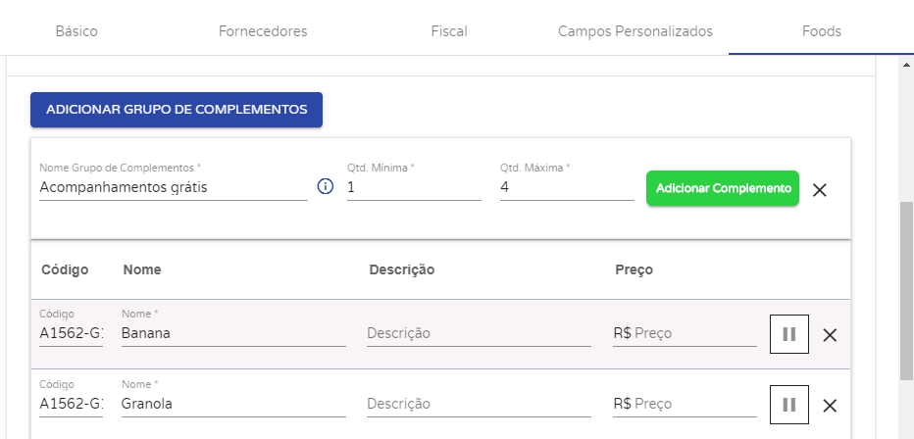
Task: Pause the Banana complement
Action: tap(788, 334)
